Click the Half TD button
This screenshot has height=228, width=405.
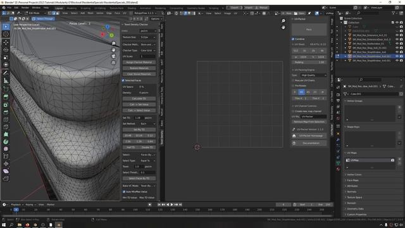pyautogui.click(x=131, y=148)
